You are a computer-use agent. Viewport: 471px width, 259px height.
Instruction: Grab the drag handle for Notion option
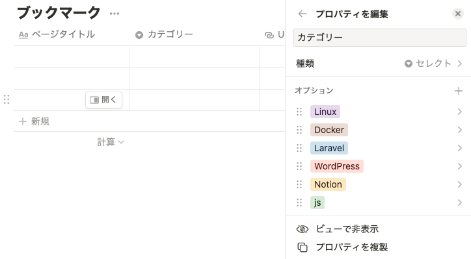pos(299,184)
